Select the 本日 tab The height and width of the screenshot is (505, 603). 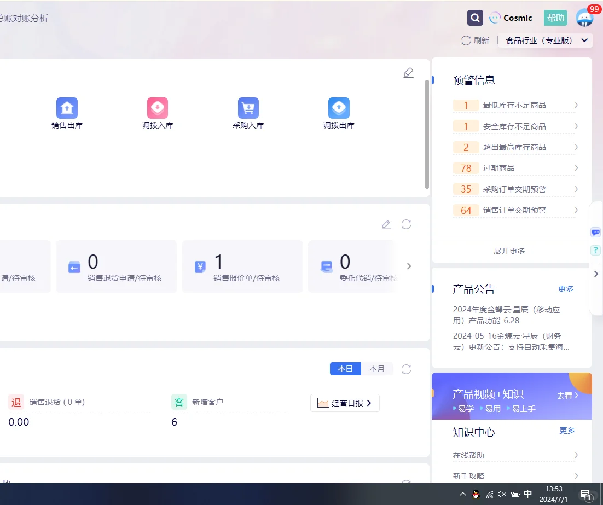click(x=345, y=369)
